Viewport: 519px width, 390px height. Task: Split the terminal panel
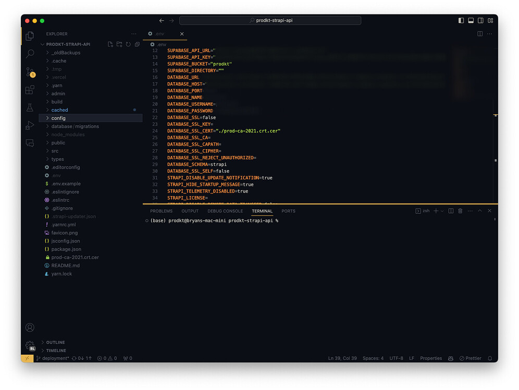(x=450, y=211)
